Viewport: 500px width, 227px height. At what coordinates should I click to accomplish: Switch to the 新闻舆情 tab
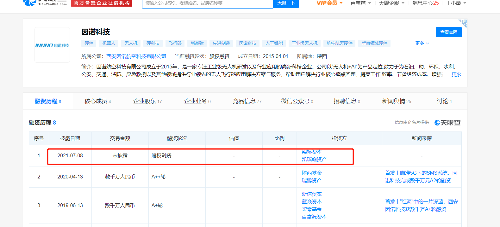(397, 101)
